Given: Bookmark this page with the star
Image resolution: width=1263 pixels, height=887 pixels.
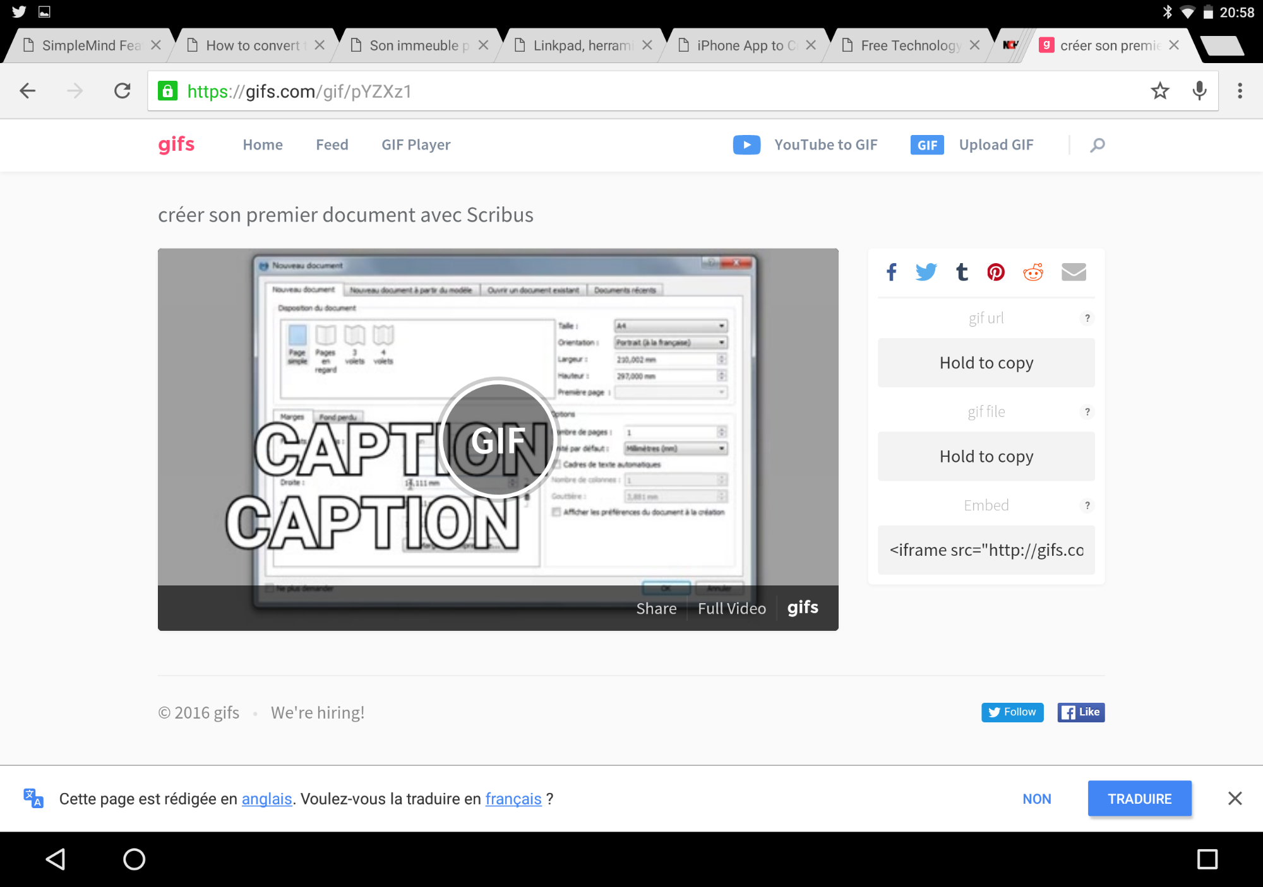Looking at the screenshot, I should [1160, 91].
